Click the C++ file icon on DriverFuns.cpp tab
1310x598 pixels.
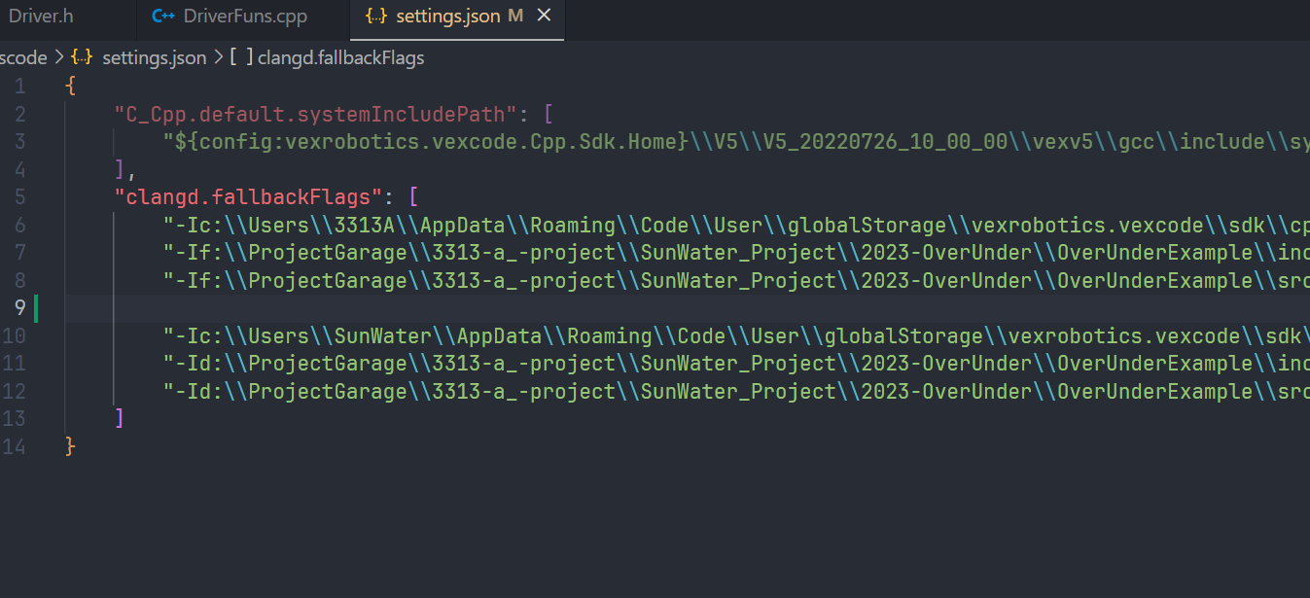(x=164, y=17)
